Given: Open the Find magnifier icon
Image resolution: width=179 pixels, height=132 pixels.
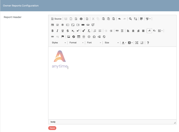Looking at the screenshot, I should click(130, 19).
